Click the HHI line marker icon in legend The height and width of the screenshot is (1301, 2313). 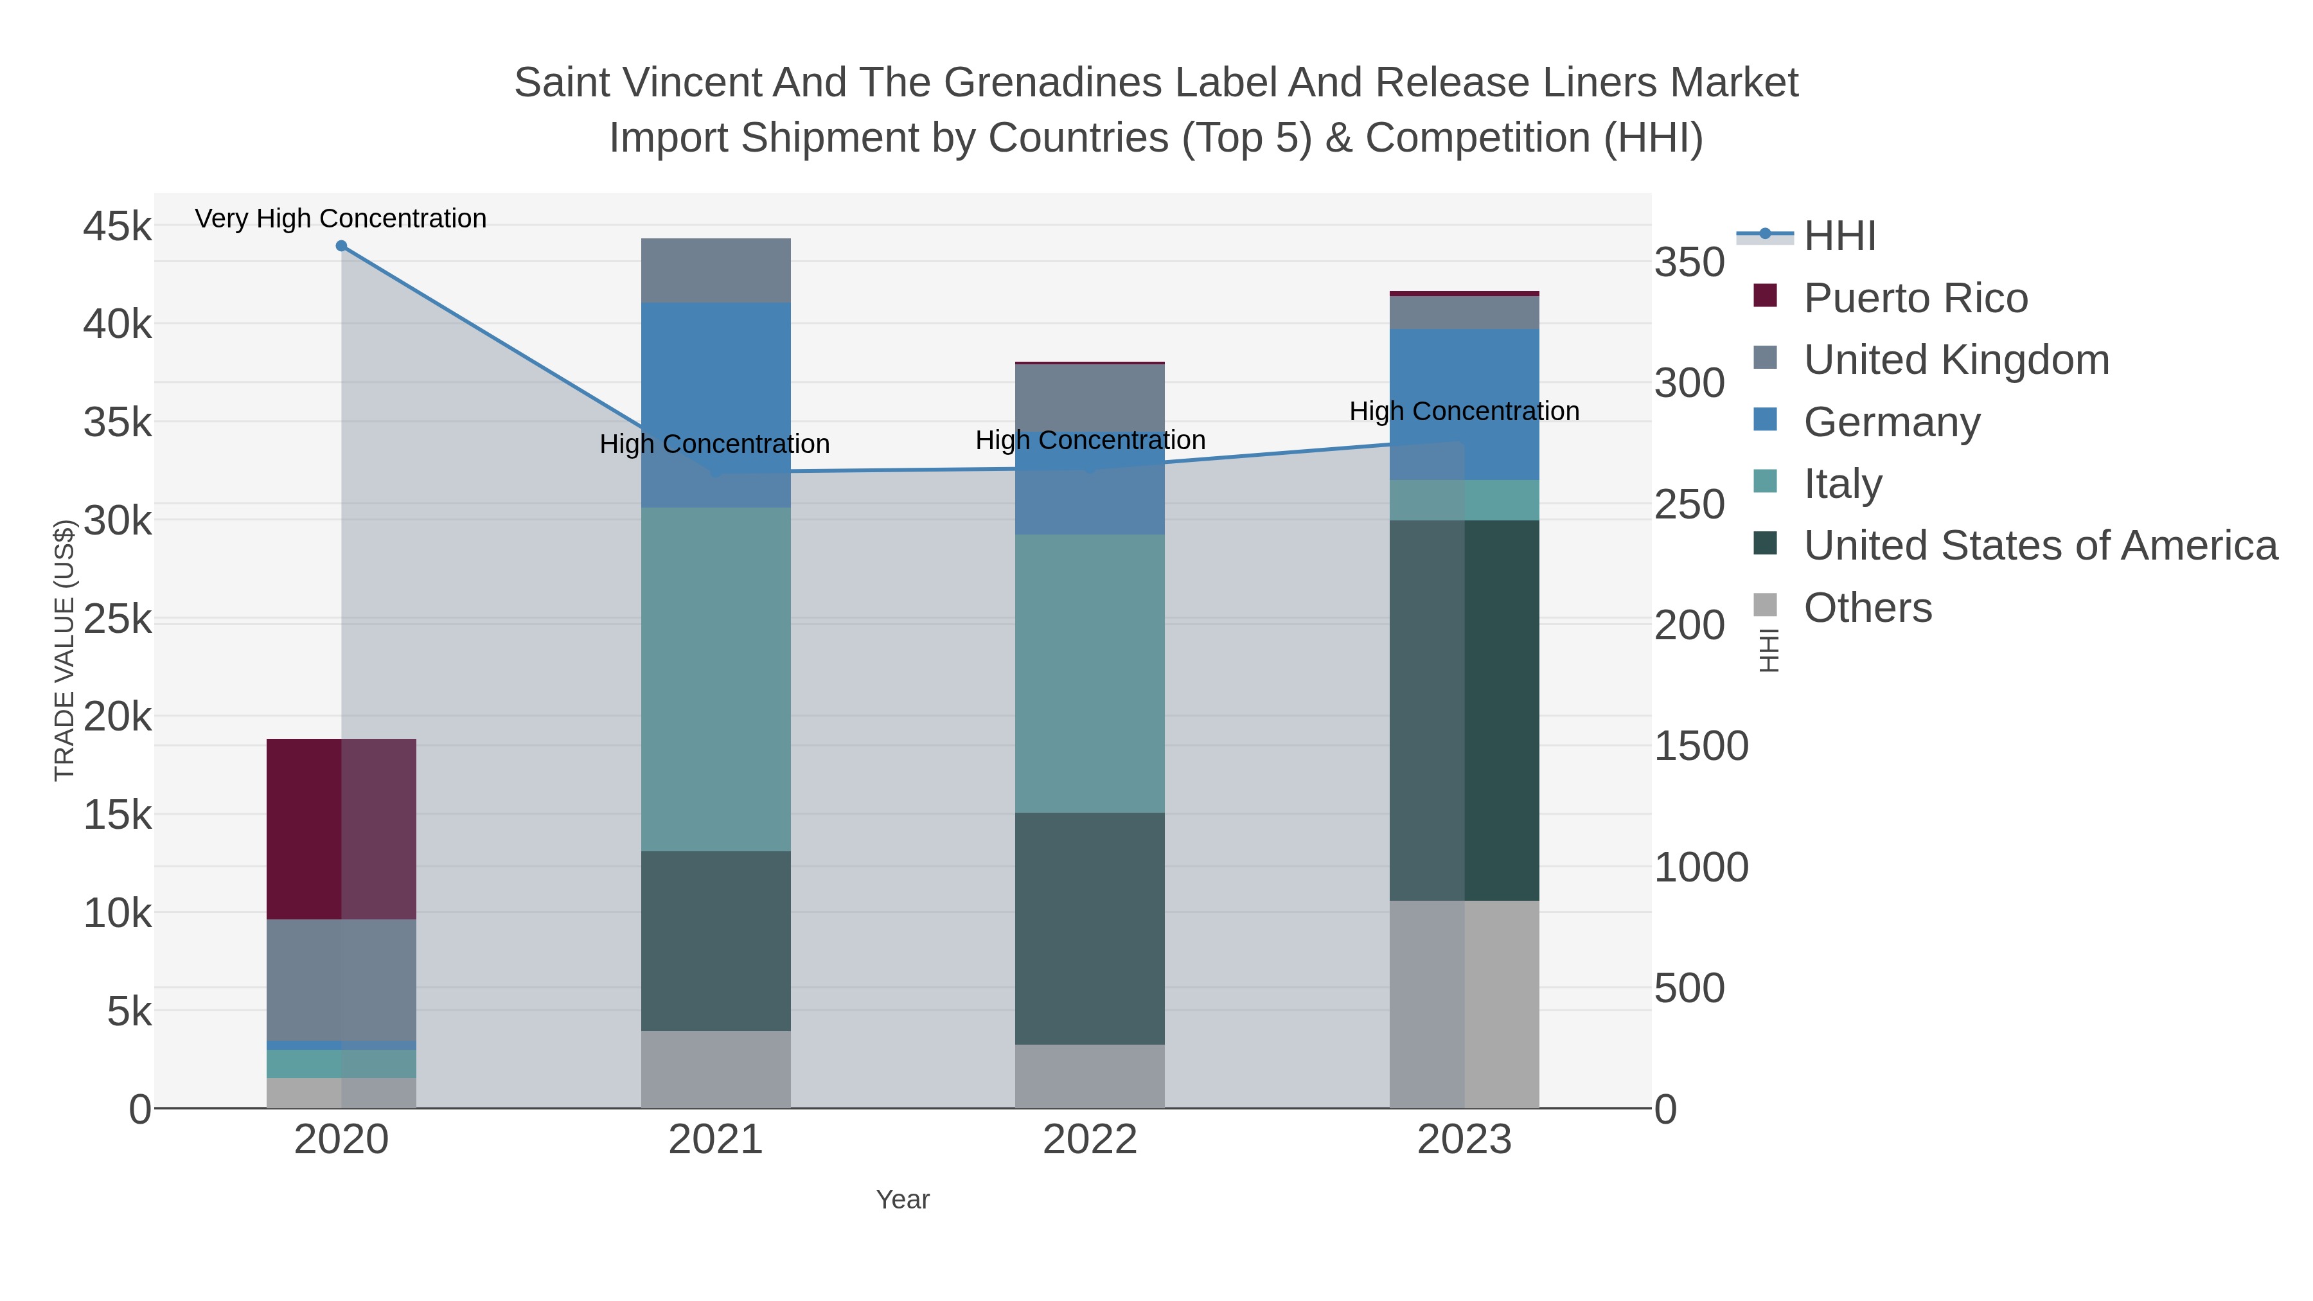1766,235
